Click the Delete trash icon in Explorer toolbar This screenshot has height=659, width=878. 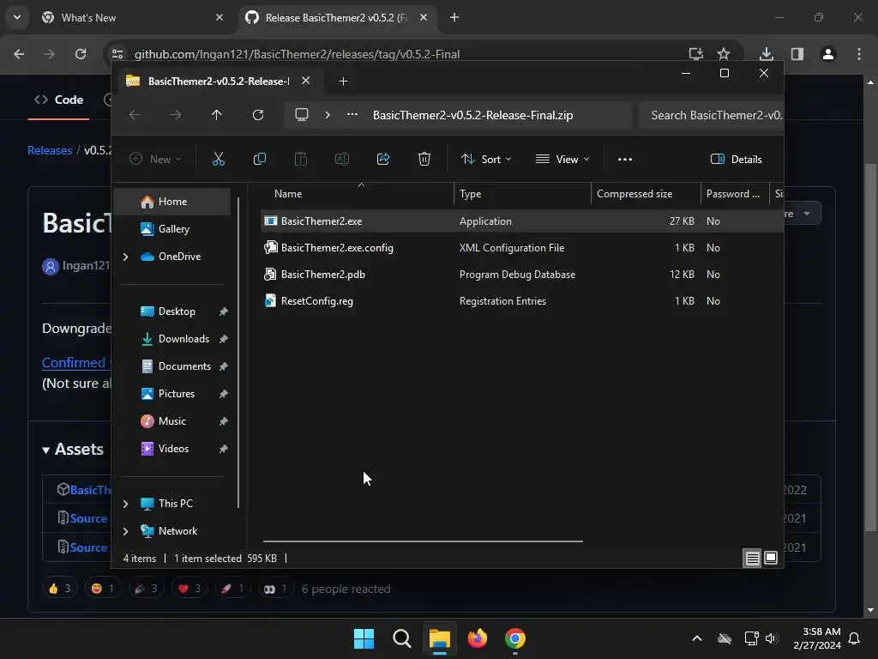424,159
